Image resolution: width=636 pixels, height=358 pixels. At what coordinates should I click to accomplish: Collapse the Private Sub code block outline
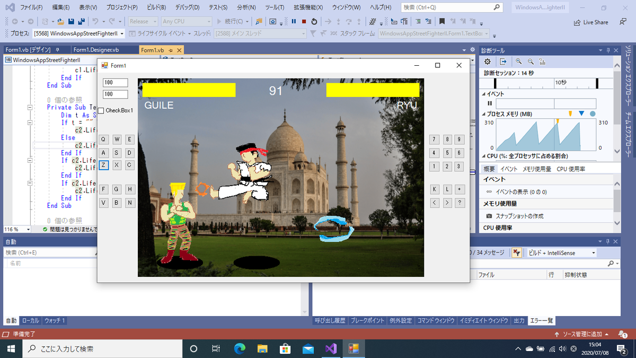29,107
